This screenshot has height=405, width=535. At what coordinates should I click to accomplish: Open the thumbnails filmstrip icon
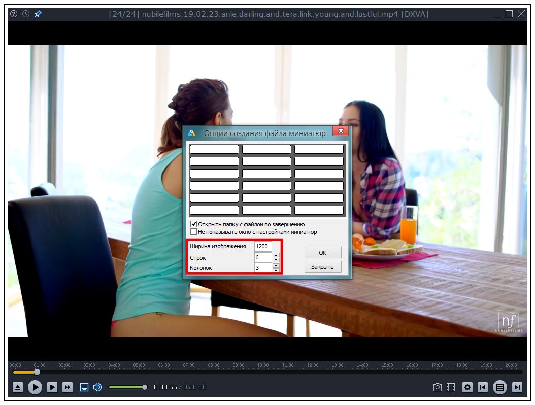coord(451,387)
